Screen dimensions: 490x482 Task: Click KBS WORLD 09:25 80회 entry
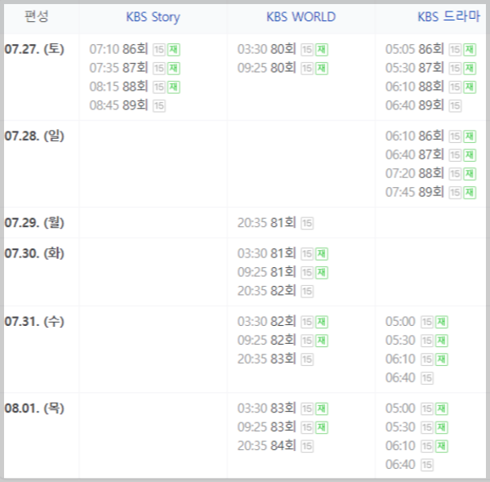(x=266, y=68)
